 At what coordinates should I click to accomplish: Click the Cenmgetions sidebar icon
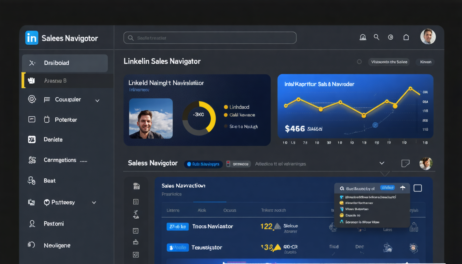[x=32, y=160]
